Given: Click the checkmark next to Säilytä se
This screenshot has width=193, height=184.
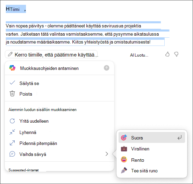Looking at the screenshot, I should tap(12, 83).
